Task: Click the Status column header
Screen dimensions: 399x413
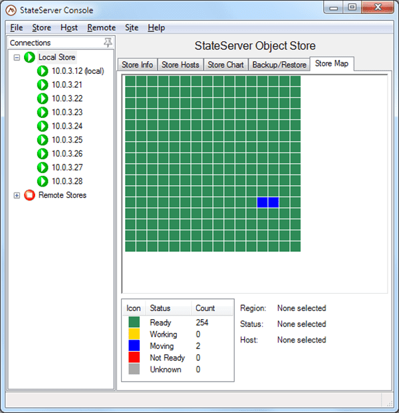Action: (x=168, y=308)
